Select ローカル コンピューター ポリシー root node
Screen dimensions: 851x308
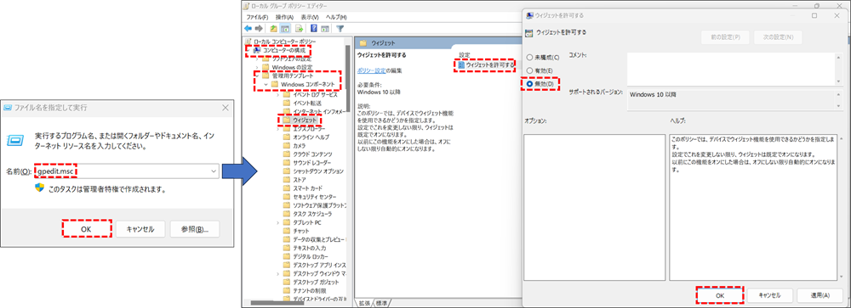coord(281,41)
